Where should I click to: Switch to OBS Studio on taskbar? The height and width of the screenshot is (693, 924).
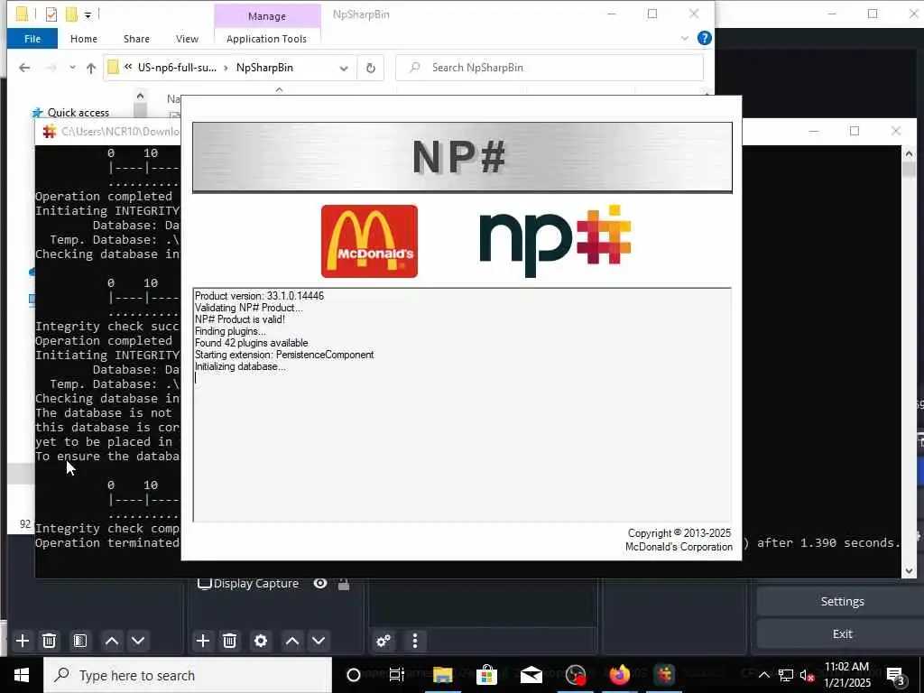click(576, 675)
